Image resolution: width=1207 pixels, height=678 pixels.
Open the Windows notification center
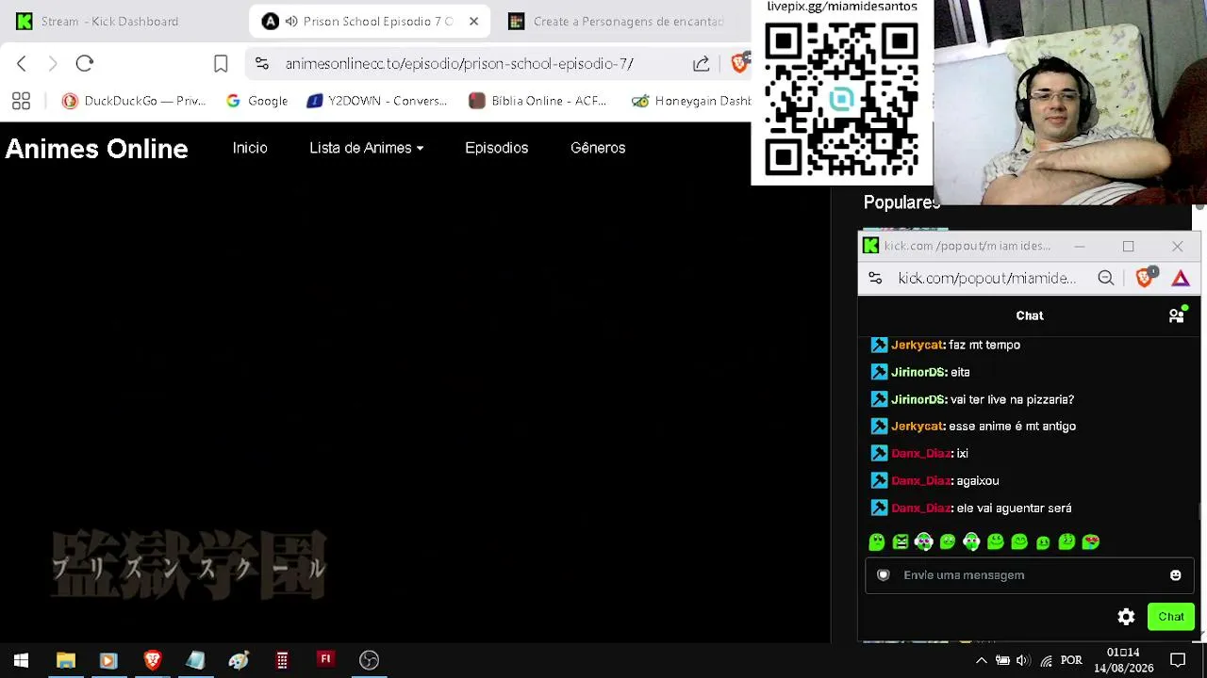click(1178, 660)
